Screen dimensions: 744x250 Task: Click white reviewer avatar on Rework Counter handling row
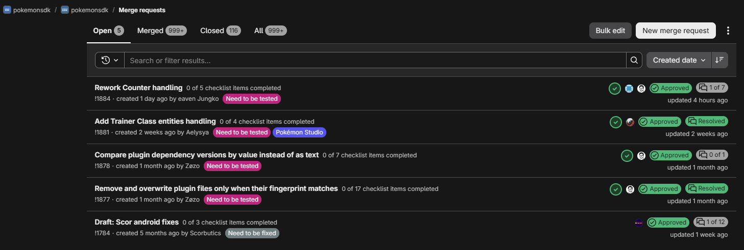pyautogui.click(x=641, y=89)
